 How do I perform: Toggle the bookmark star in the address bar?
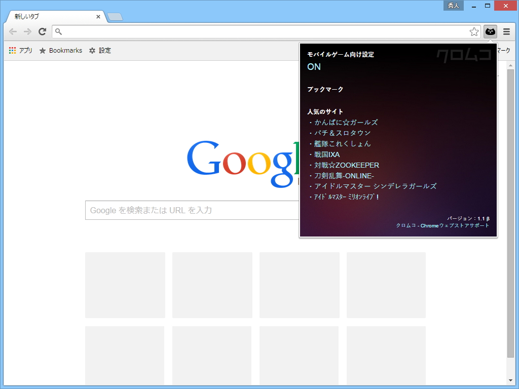click(474, 31)
